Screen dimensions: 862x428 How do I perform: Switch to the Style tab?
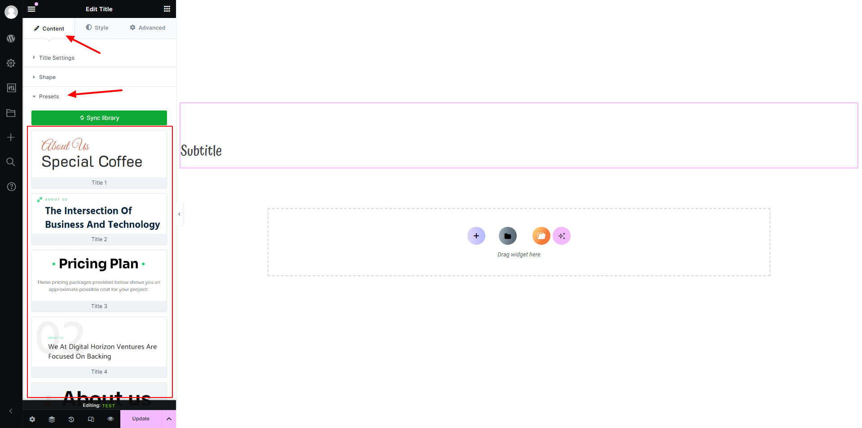pos(97,28)
